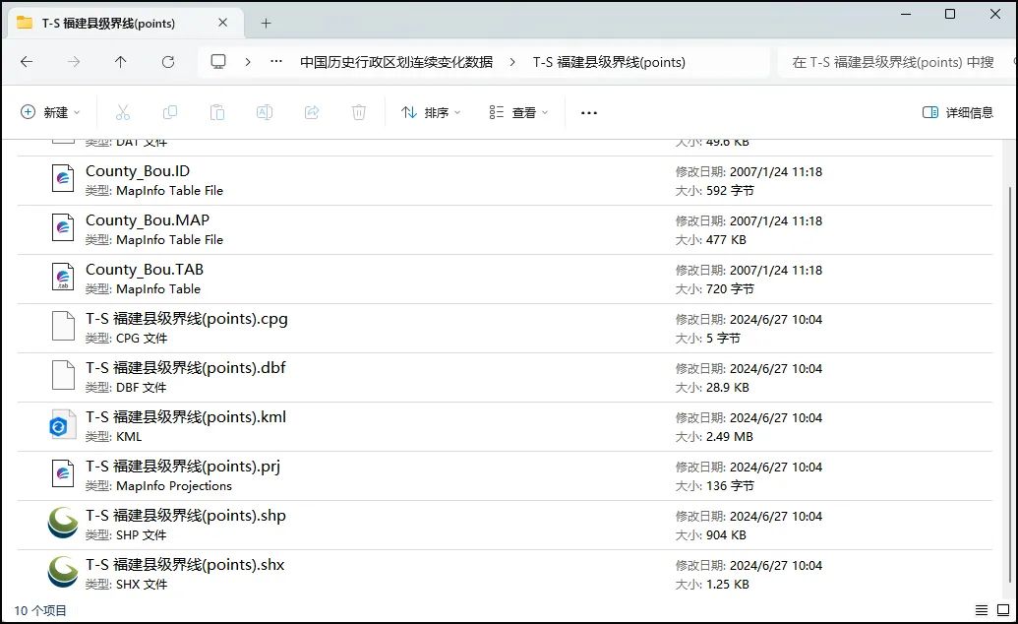Open 中国历史行政区划连续变化数据 breadcrumb folder
This screenshot has height=624, width=1018.
tap(396, 62)
